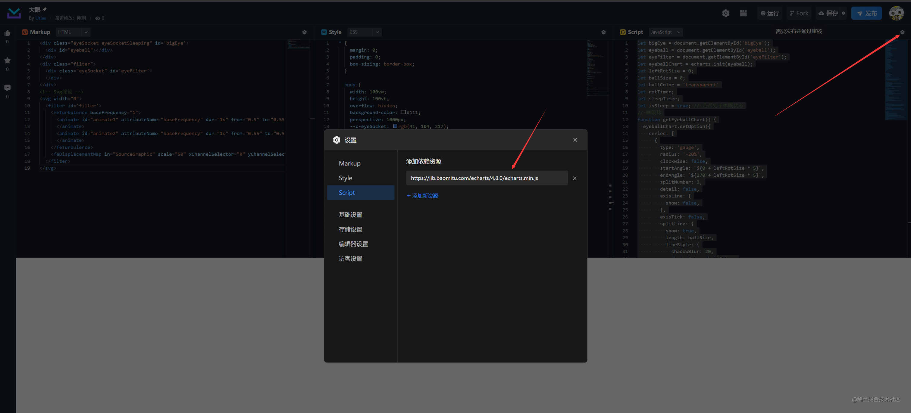Image resolution: width=911 pixels, height=413 pixels.
Task: Switch editor layout with grid icon
Action: coord(744,13)
